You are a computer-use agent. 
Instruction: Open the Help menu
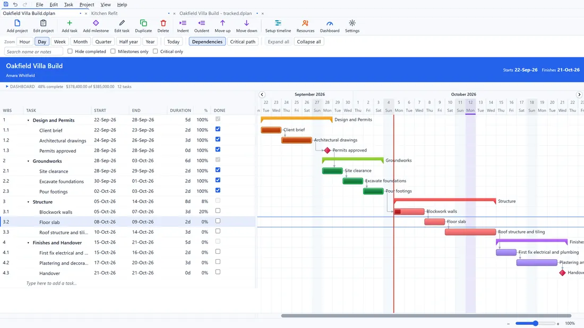[x=122, y=4]
